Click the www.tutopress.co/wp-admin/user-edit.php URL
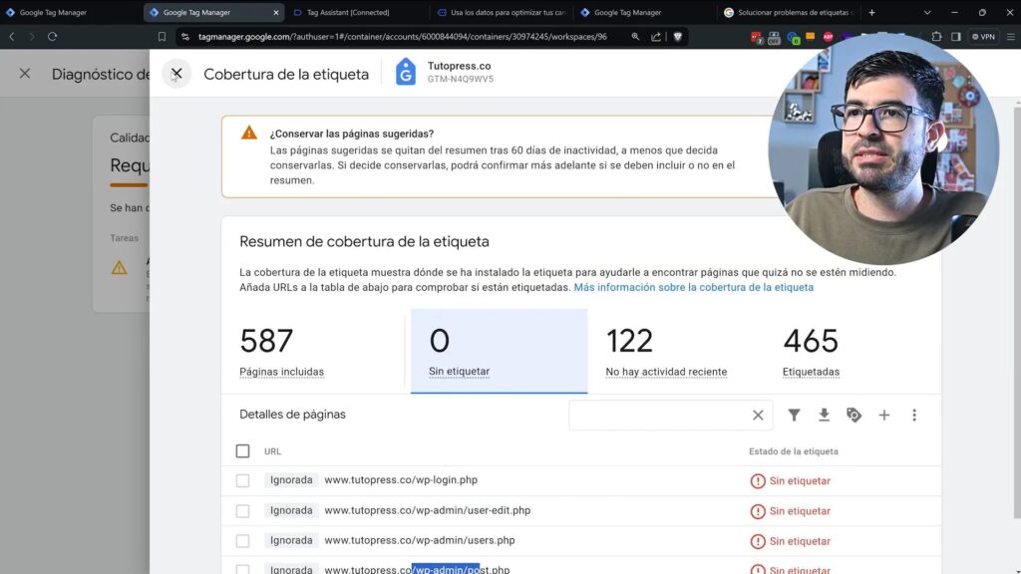The image size is (1021, 574). (x=427, y=510)
